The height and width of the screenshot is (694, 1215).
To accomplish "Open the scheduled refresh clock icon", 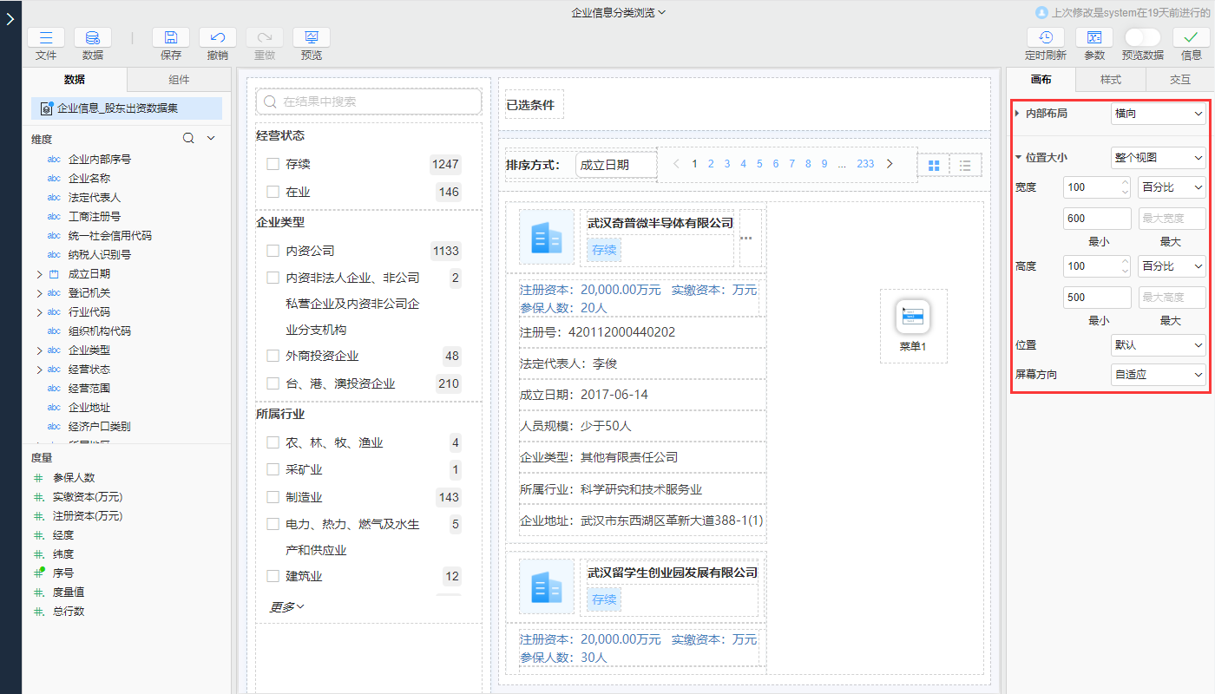I will pyautogui.click(x=1045, y=38).
